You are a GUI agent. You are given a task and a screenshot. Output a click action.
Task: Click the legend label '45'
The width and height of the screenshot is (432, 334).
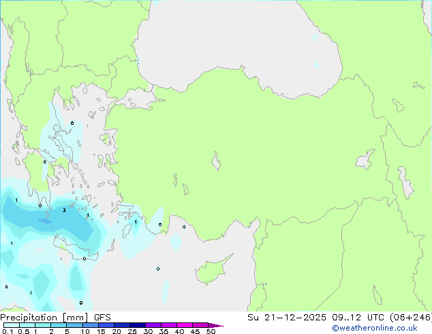coord(195,331)
